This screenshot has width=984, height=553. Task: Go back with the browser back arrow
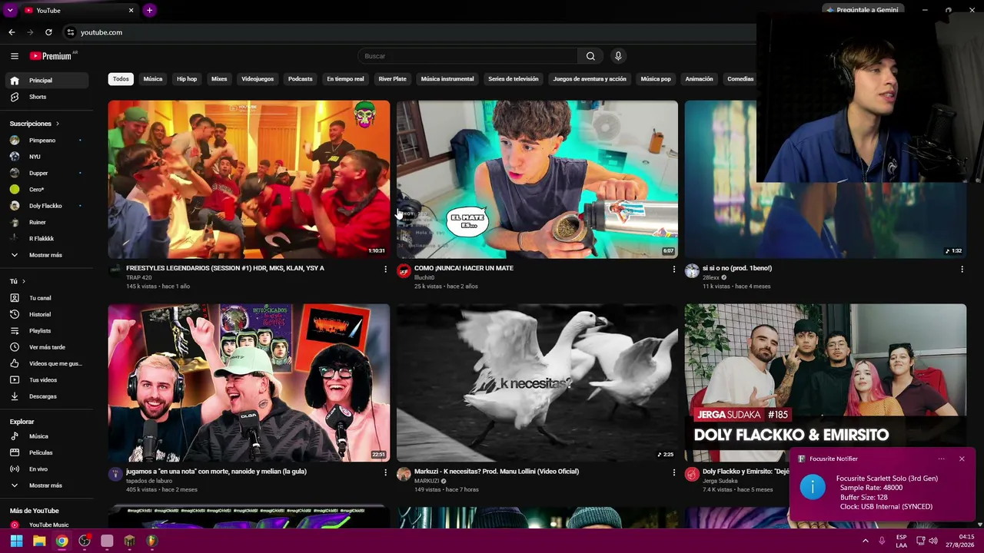click(12, 32)
